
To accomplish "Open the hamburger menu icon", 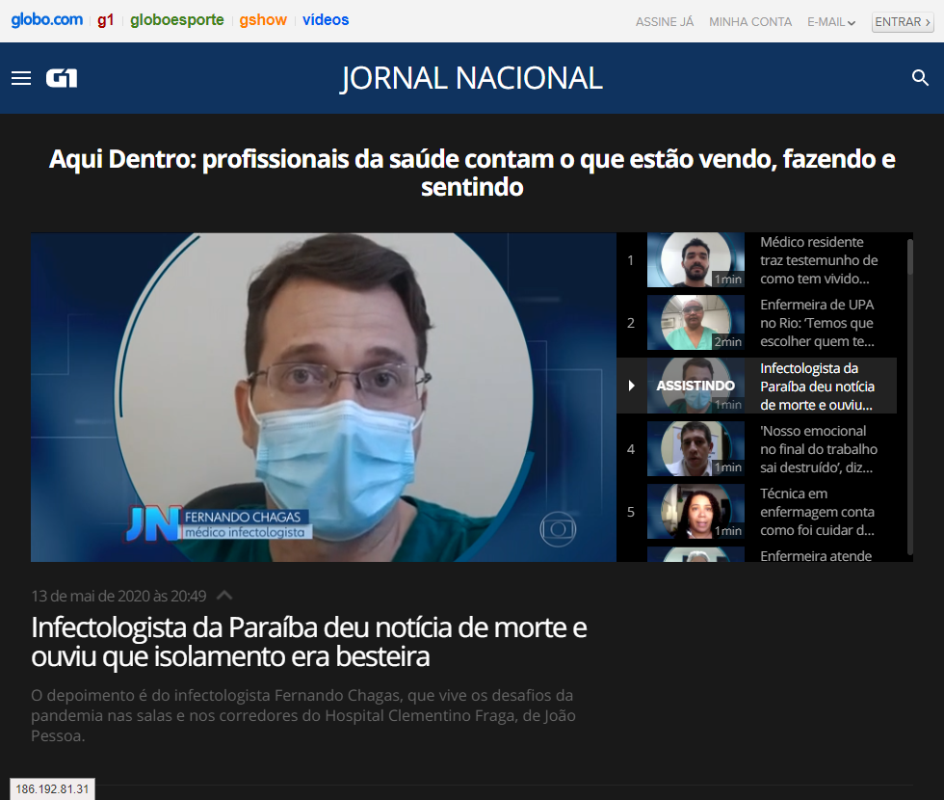I will [x=21, y=78].
